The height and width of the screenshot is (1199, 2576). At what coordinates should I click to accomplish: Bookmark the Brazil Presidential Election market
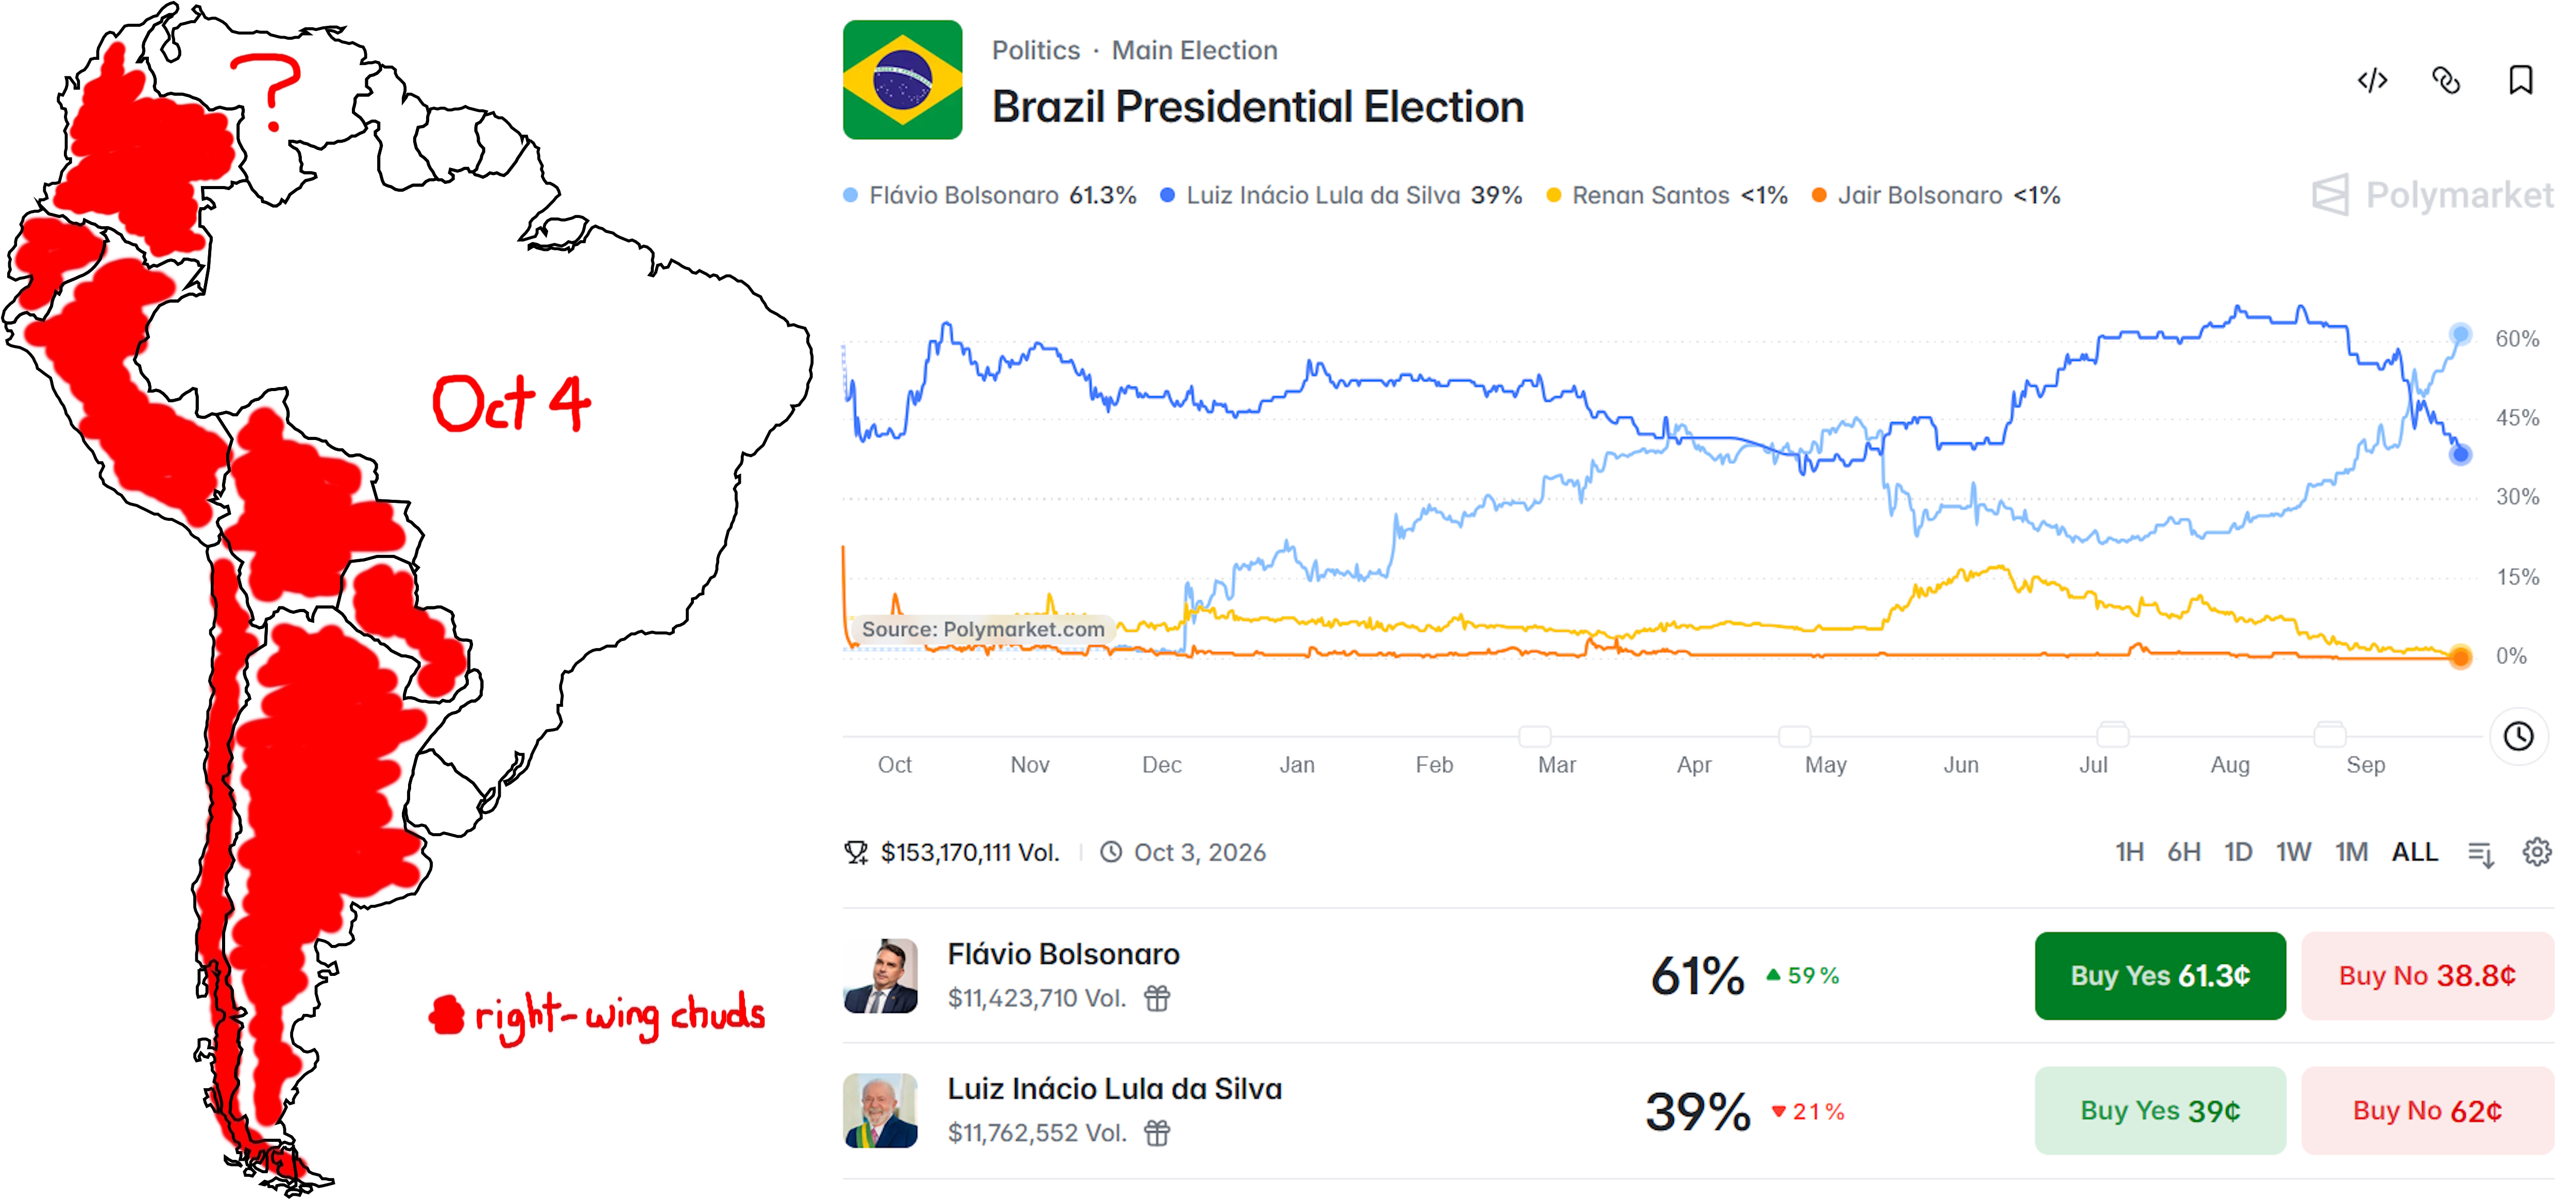2520,80
